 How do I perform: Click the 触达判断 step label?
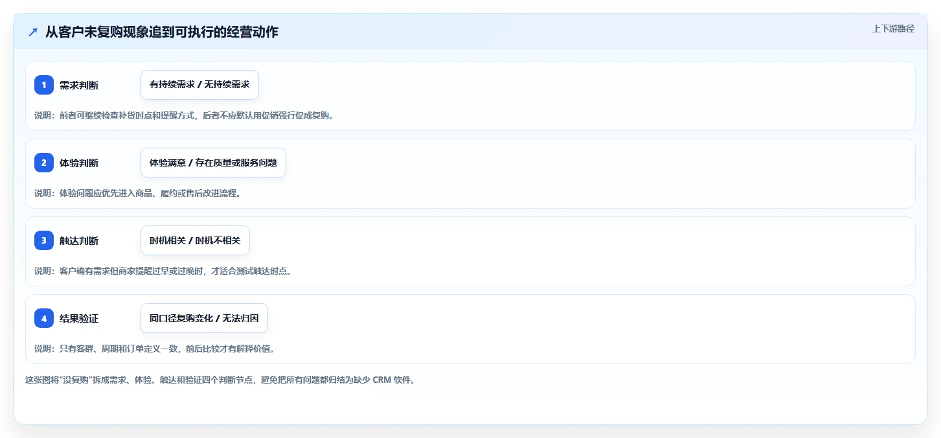(79, 240)
